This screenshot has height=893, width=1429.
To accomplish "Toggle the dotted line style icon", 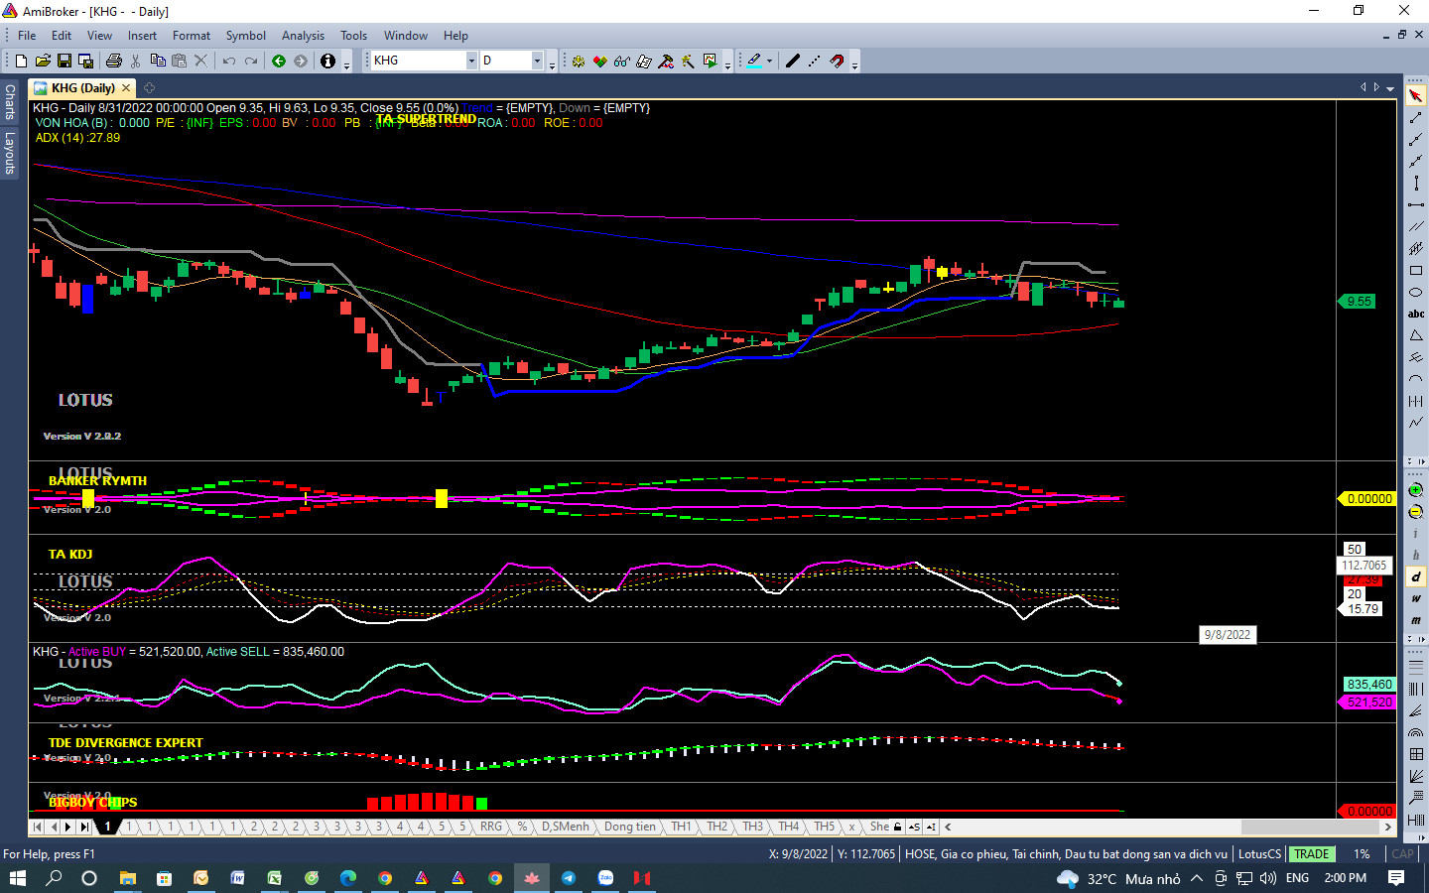I will click(x=814, y=61).
